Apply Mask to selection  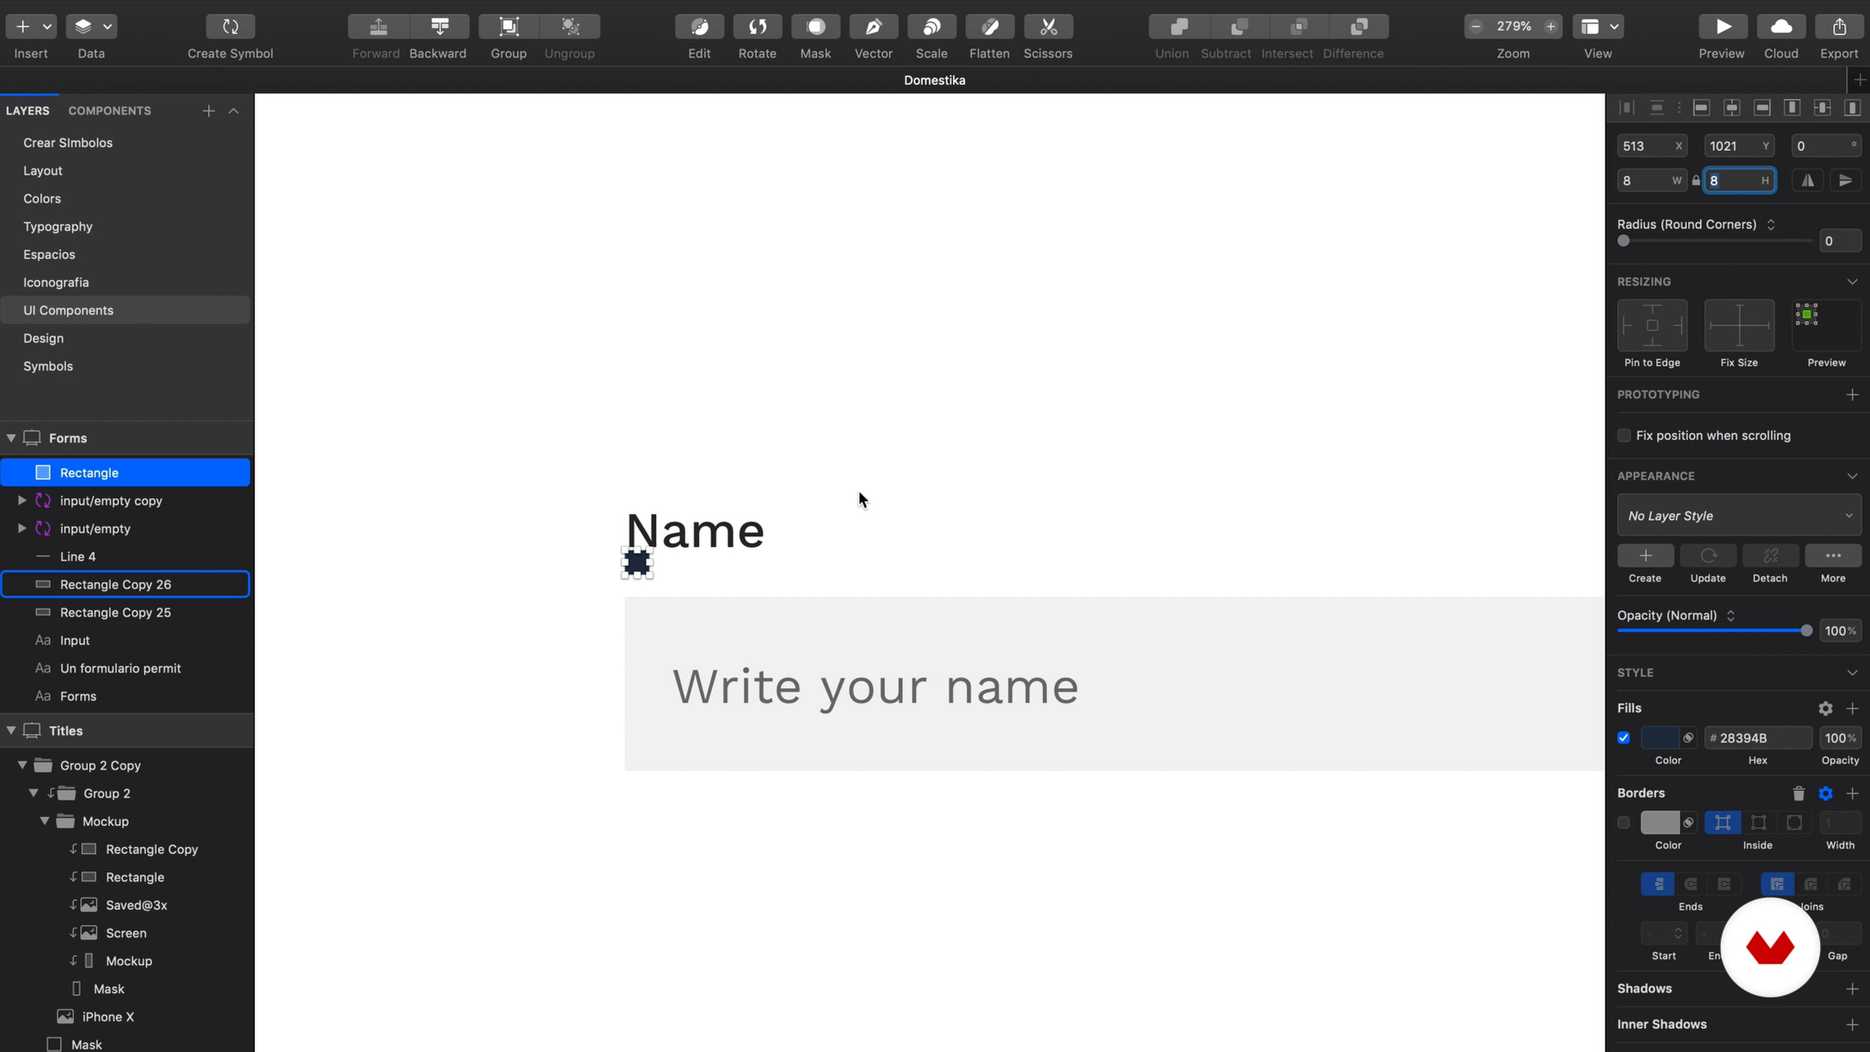point(815,27)
